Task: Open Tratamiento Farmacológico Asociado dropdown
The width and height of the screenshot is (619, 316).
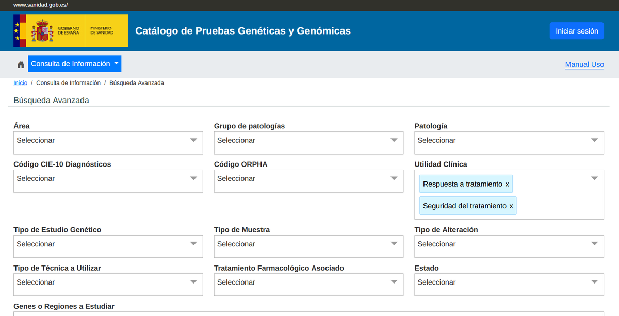Action: (x=308, y=282)
